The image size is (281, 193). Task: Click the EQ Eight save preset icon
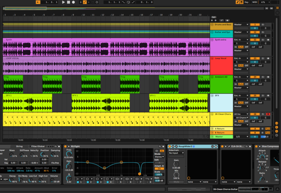[163, 147]
